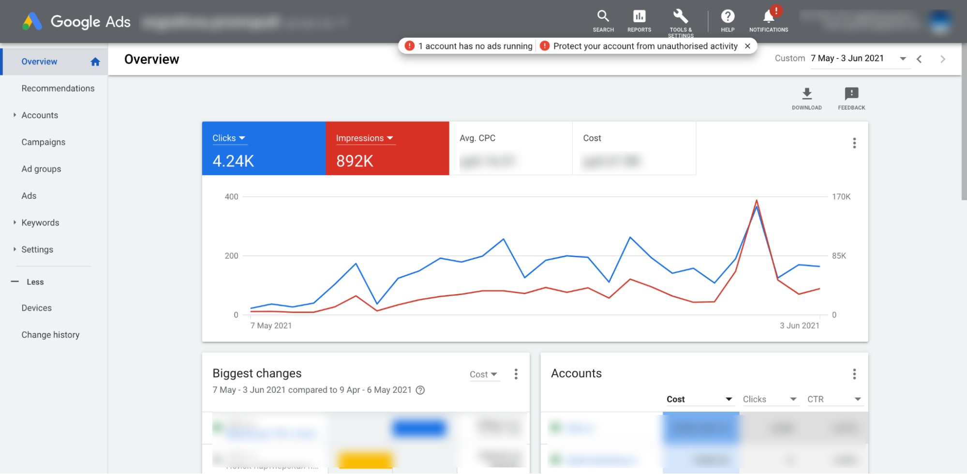The height and width of the screenshot is (474, 967).
Task: Go to Ads page
Action: (29, 196)
